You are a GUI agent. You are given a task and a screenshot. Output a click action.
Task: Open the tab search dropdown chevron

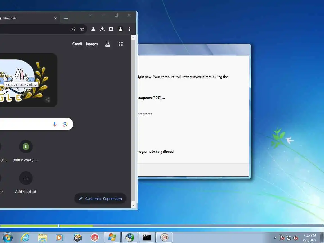(90, 15)
